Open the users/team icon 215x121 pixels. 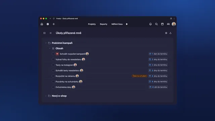[x=168, y=24]
